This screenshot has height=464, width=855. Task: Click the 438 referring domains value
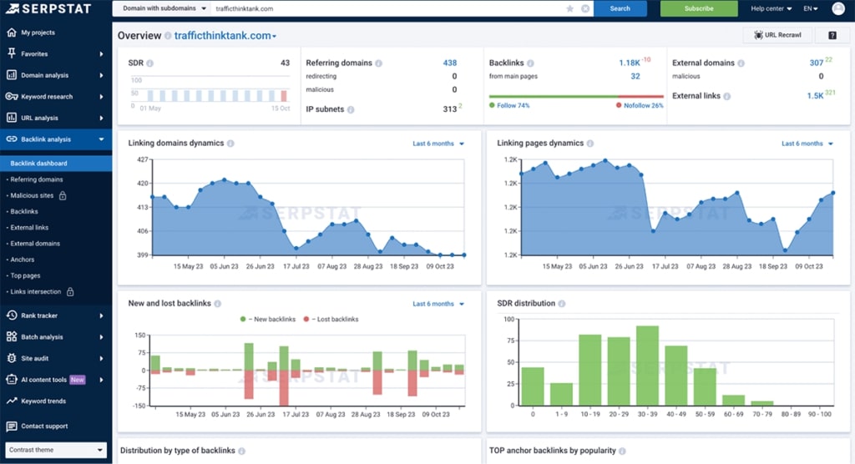(450, 63)
